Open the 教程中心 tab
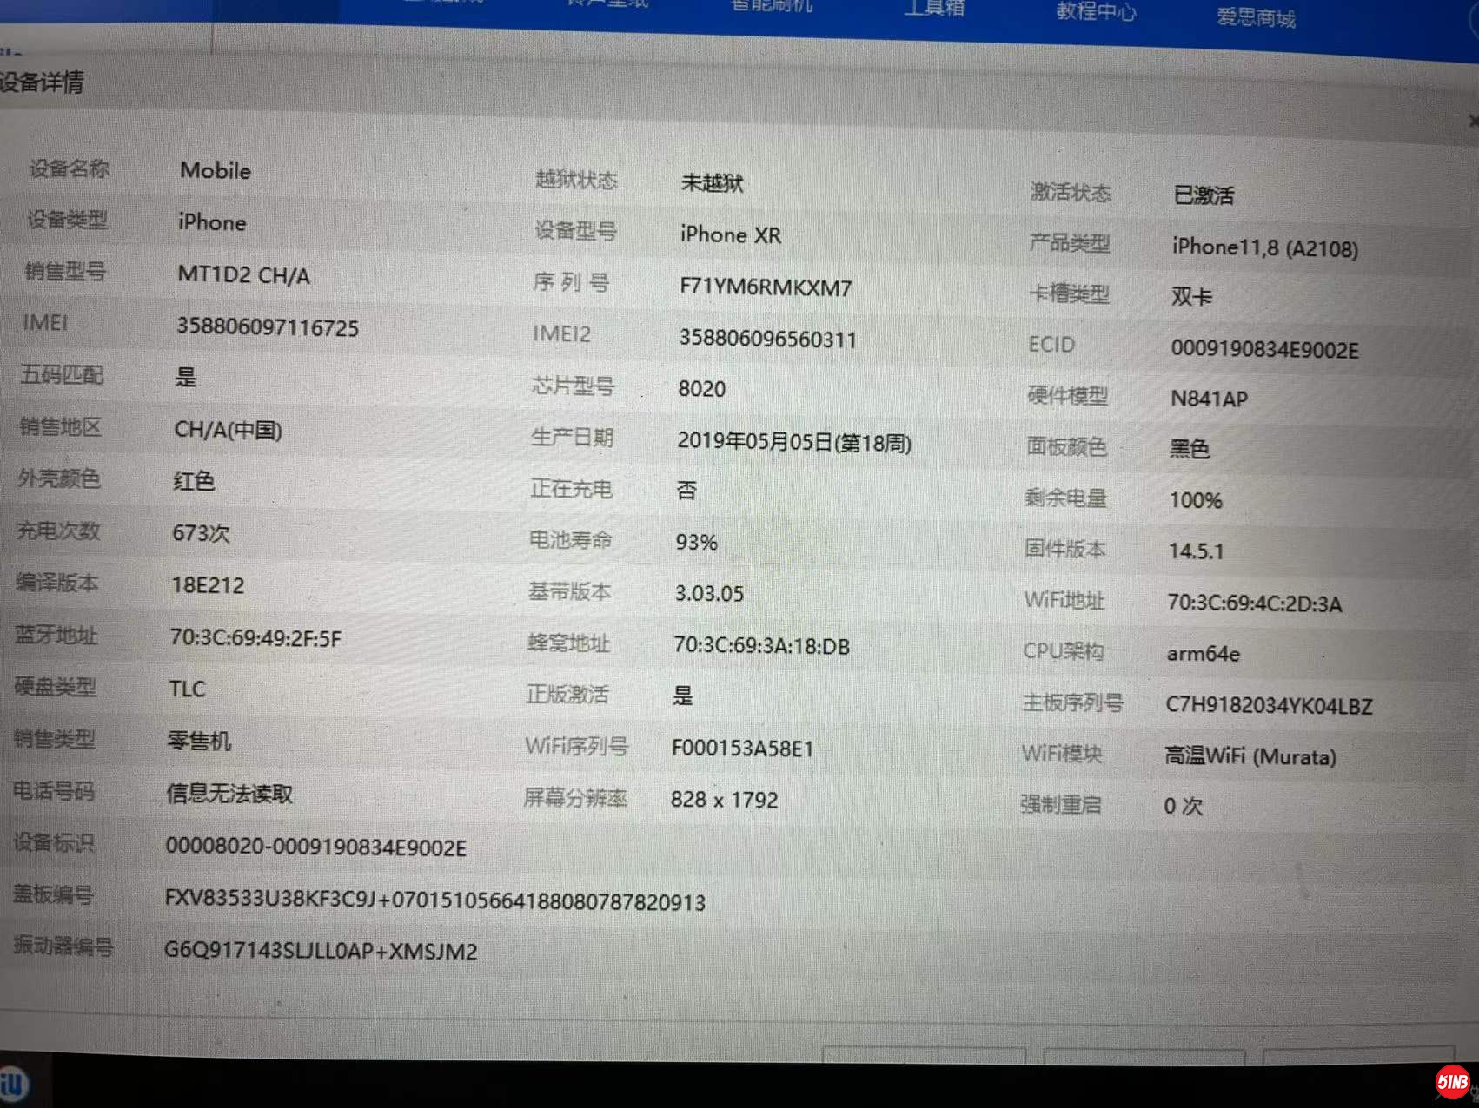The image size is (1479, 1108). (x=1096, y=12)
